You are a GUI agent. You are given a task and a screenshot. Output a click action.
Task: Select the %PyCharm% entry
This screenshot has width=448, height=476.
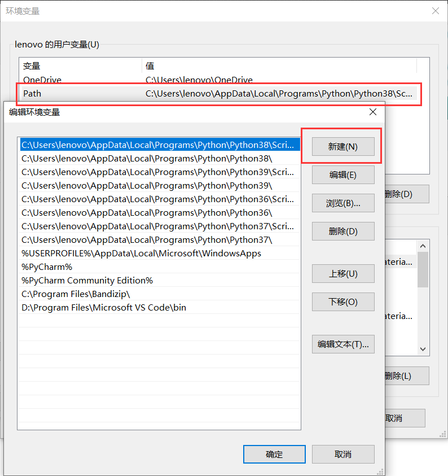click(47, 267)
